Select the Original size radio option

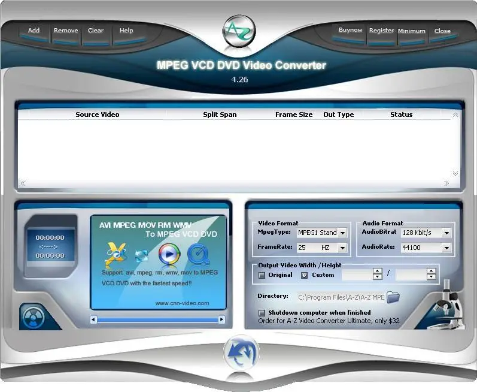tap(262, 275)
